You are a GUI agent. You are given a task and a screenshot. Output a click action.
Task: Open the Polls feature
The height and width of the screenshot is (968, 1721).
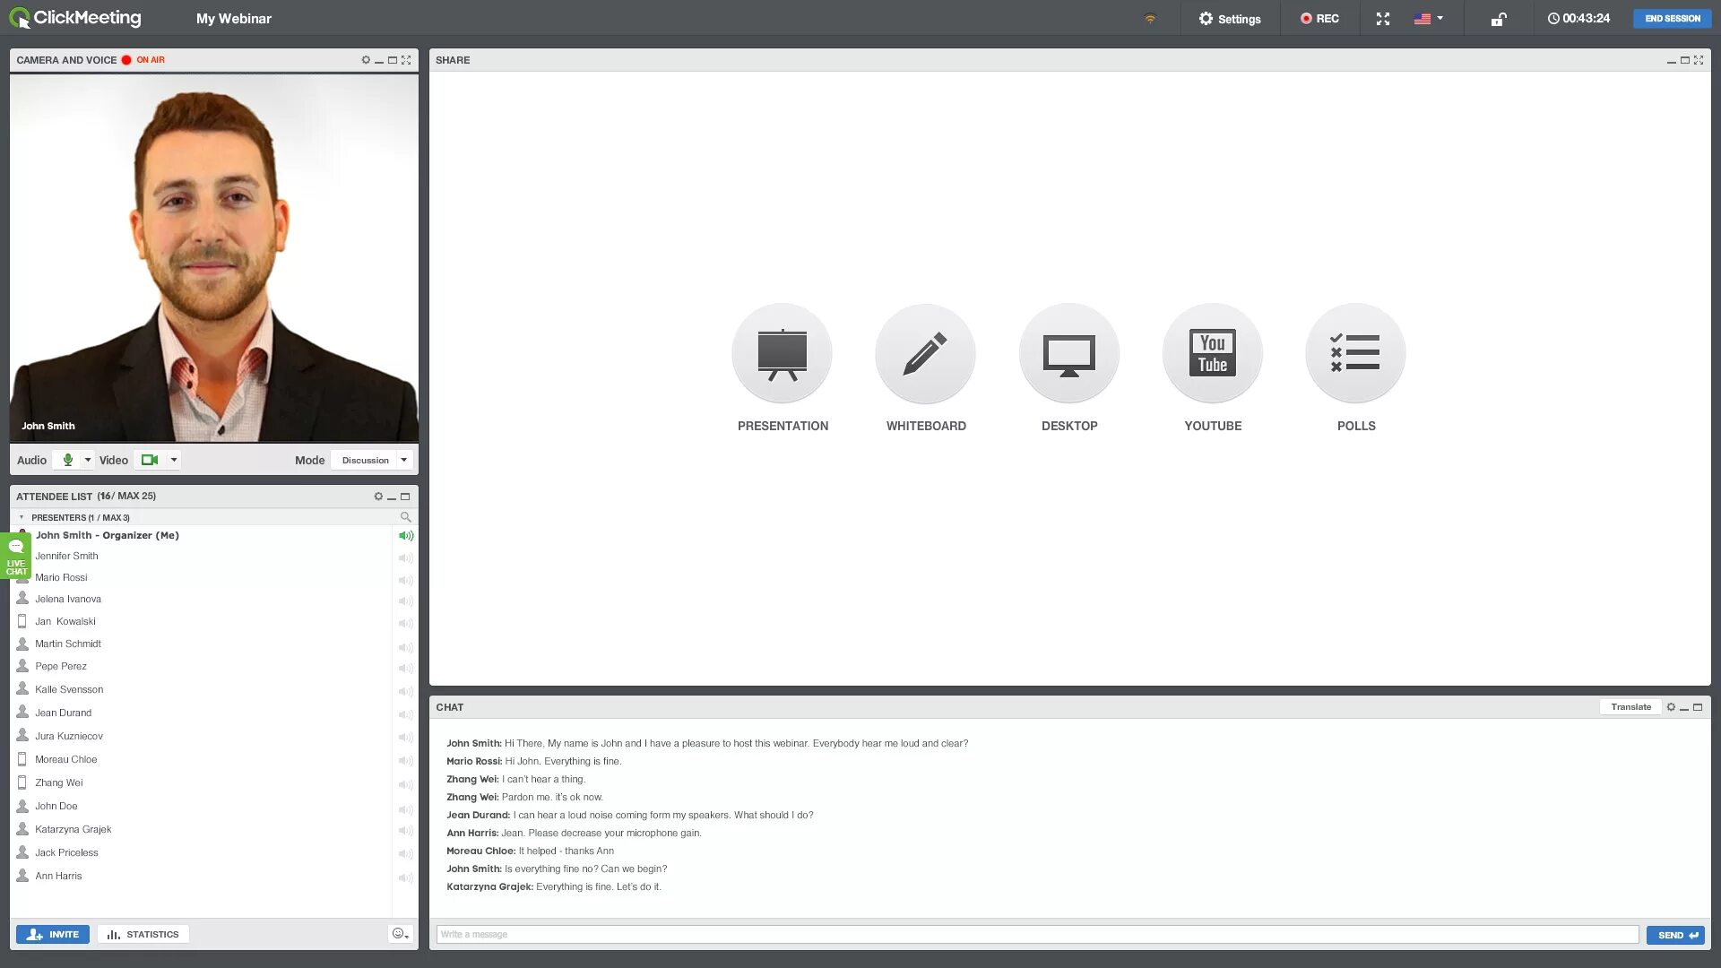point(1355,354)
